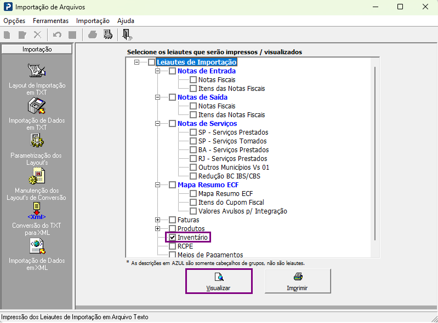Open the Ferramentas menu
This screenshot has height=323, width=438.
click(50, 21)
